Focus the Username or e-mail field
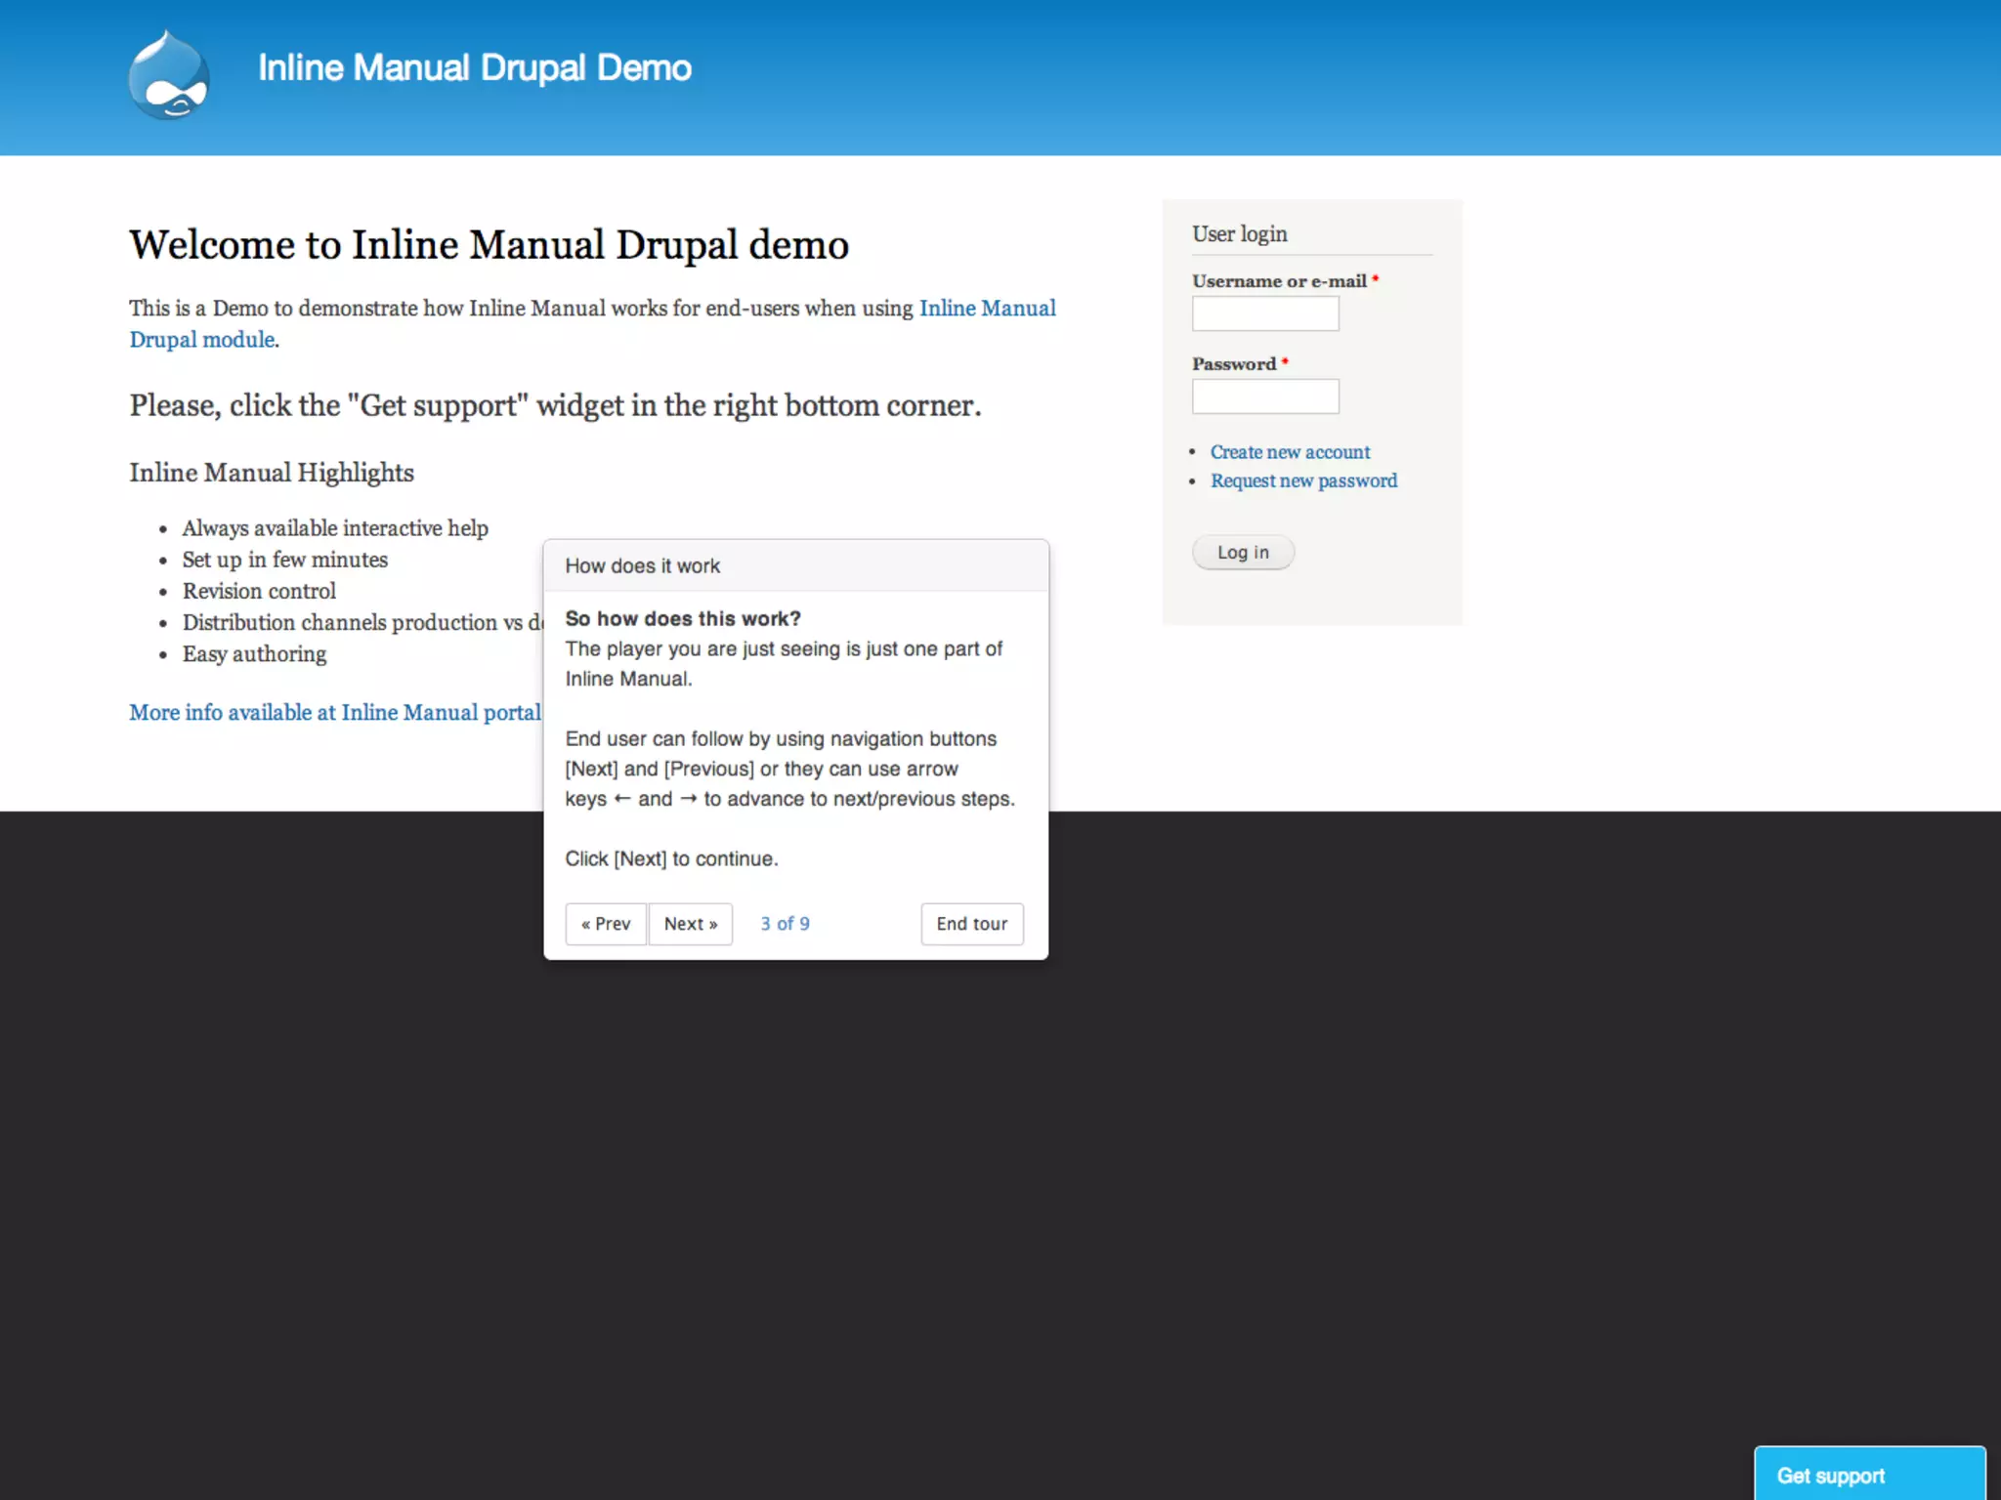Viewport: 2001px width, 1500px height. (1264, 314)
